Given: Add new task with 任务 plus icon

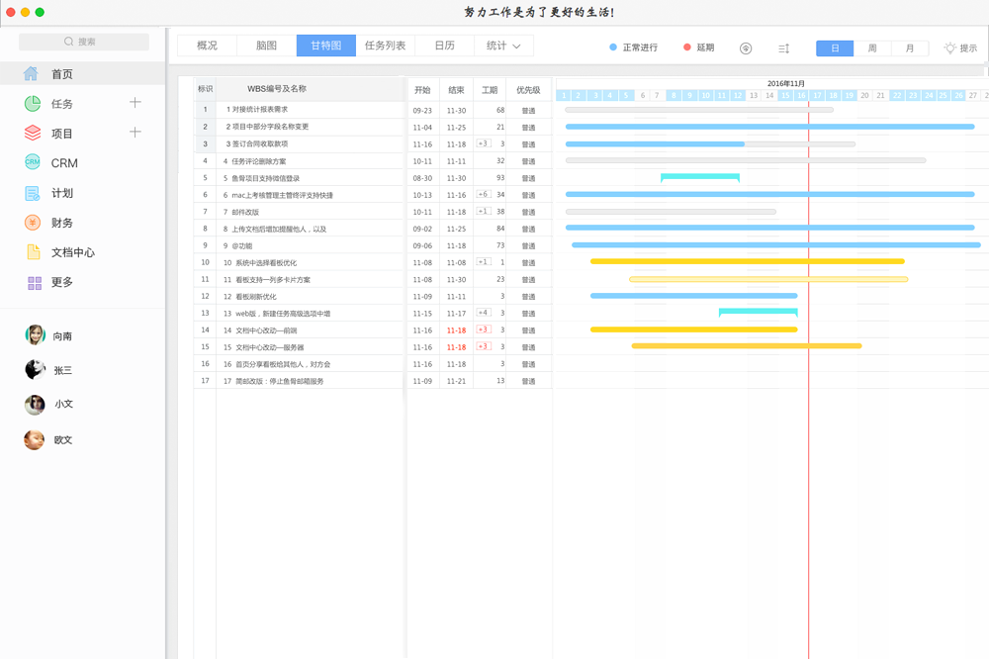Looking at the screenshot, I should pyautogui.click(x=135, y=103).
